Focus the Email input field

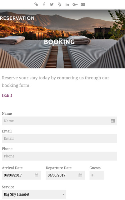click(x=59, y=138)
